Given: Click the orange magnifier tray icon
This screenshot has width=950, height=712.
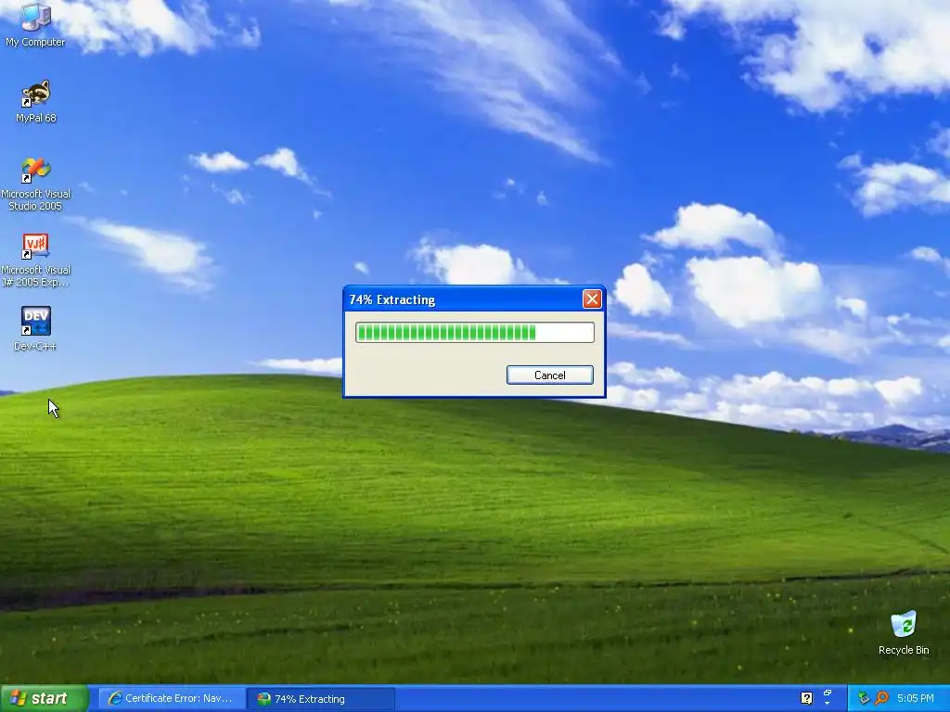Looking at the screenshot, I should tap(881, 698).
